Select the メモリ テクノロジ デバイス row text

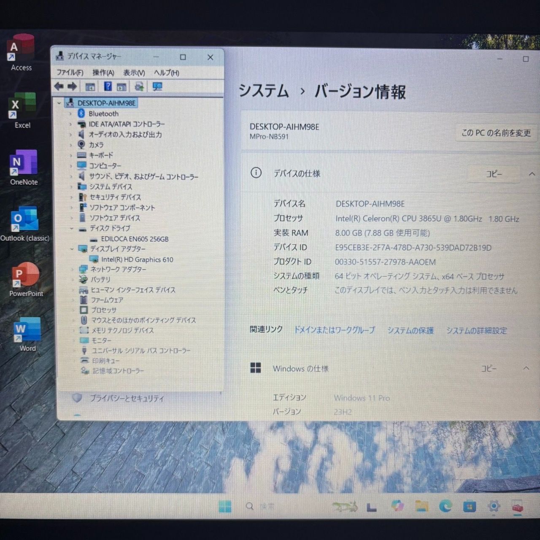point(123,330)
